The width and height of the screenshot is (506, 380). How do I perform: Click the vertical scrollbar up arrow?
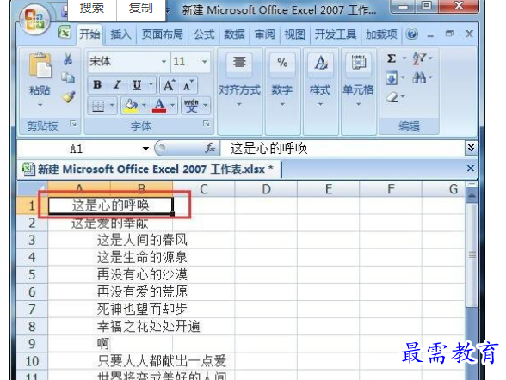[472, 196]
